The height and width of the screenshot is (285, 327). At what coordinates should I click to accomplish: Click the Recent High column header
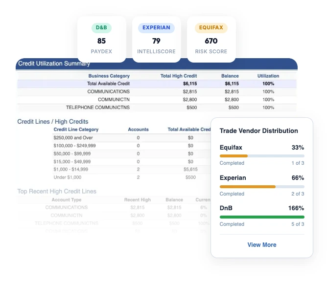click(138, 200)
